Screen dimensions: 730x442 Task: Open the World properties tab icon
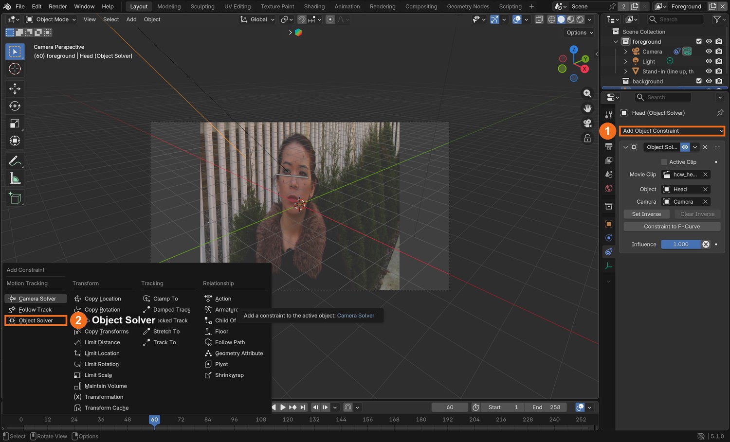609,188
